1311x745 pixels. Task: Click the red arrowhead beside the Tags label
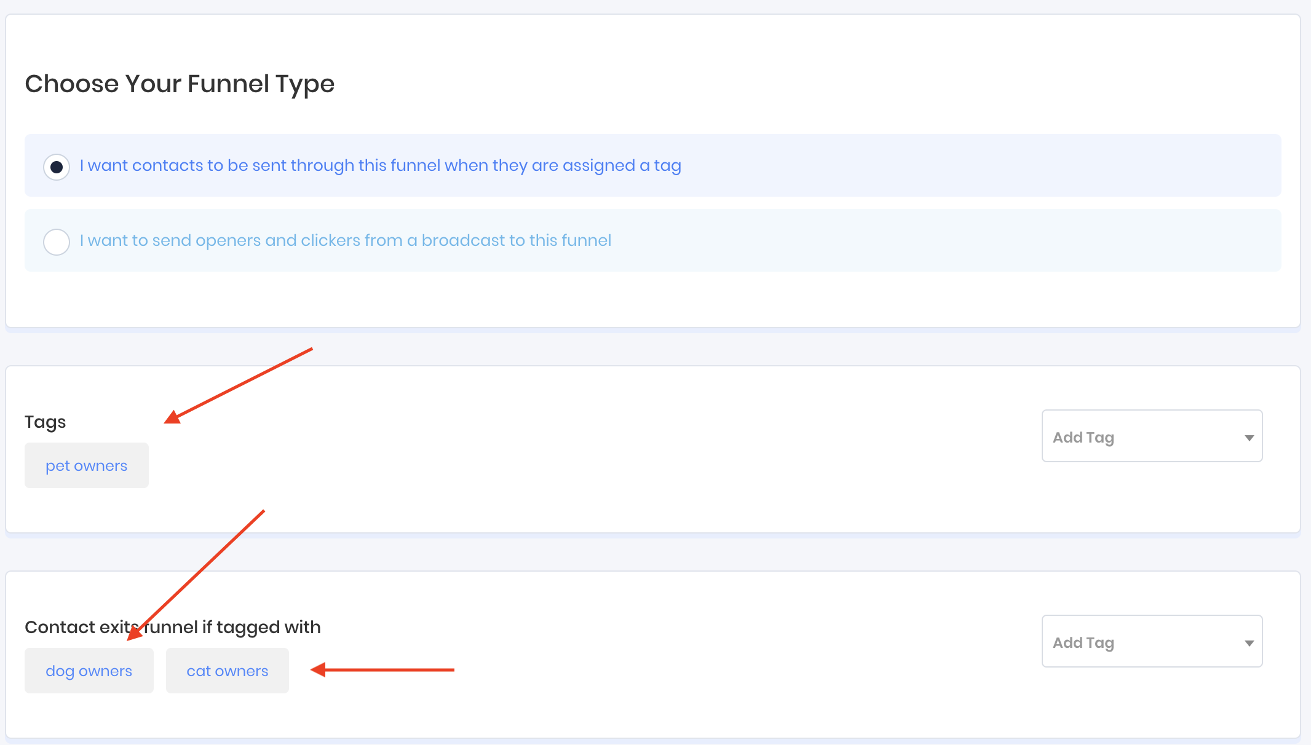pyautogui.click(x=173, y=417)
